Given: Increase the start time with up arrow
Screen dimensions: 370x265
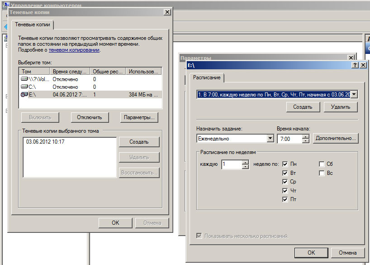Looking at the screenshot, I should 306,136.
